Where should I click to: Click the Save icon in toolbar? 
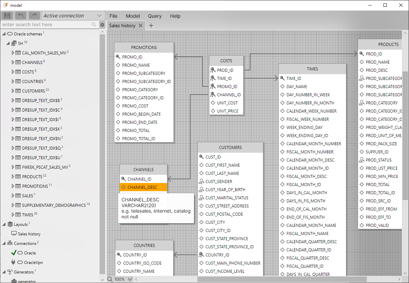point(7,16)
